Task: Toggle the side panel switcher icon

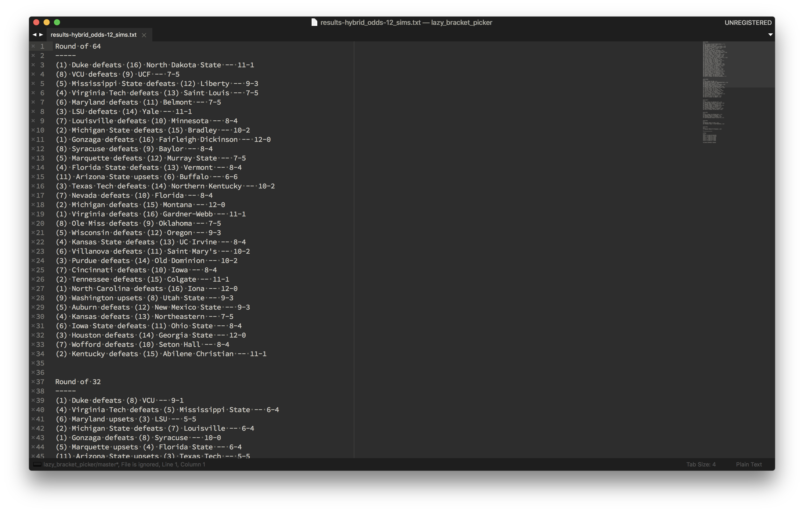Action: pyautogui.click(x=37, y=464)
